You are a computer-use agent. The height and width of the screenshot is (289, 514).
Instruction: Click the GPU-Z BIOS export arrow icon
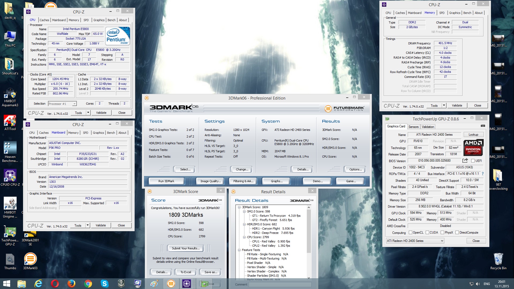(x=465, y=161)
